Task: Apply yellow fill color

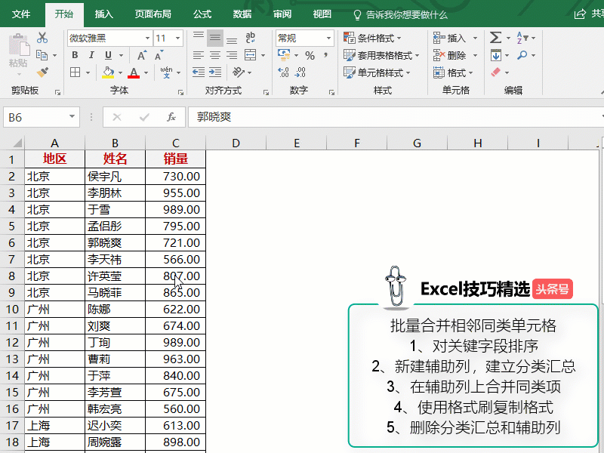Action: click(108, 72)
